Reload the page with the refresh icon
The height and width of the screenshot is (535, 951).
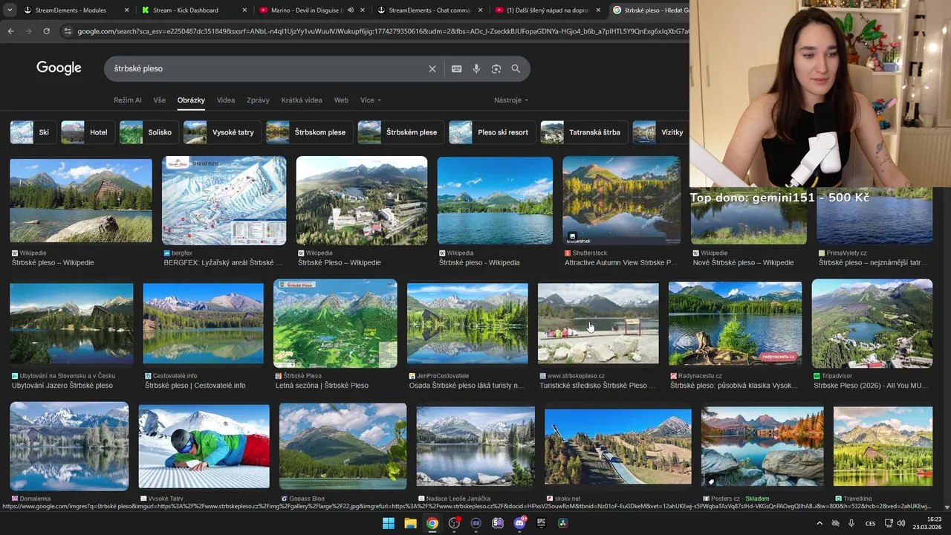coord(46,31)
